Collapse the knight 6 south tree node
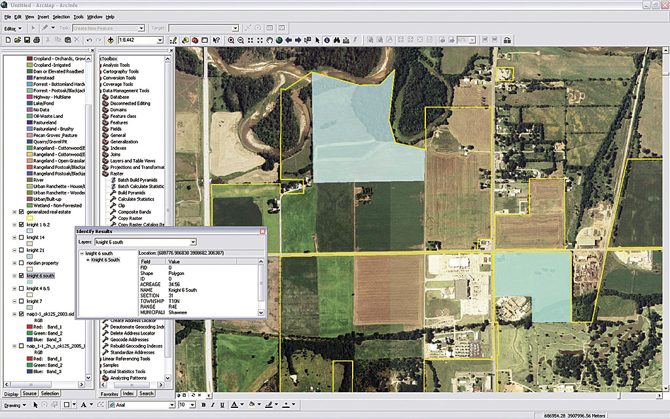The width and height of the screenshot is (670, 419). (82, 253)
